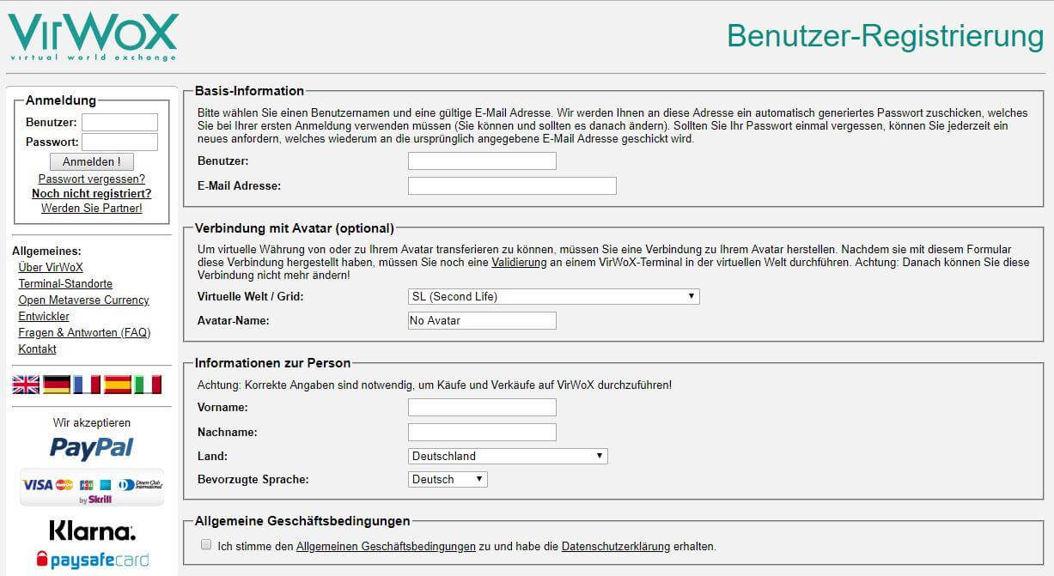The image size is (1054, 576).
Task: Switch language with the UK flag
Action: point(26,385)
